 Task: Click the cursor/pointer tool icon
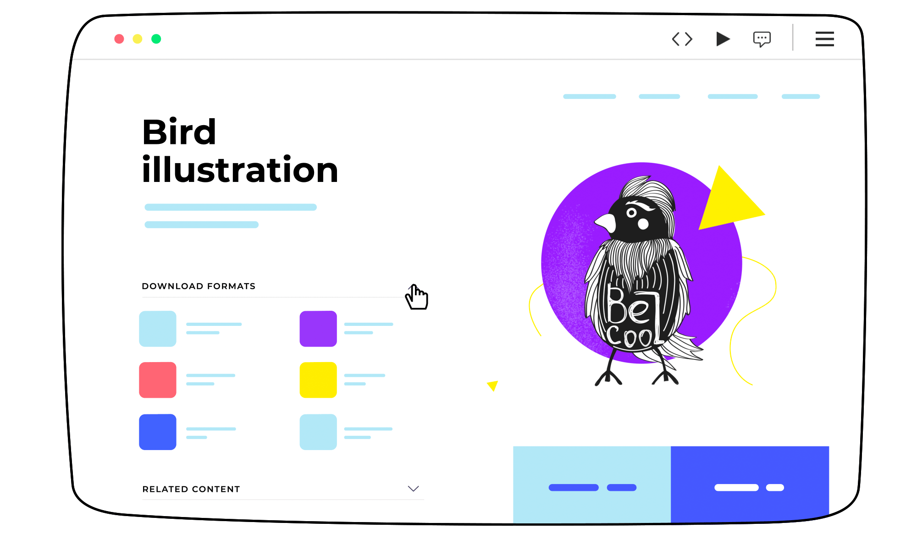pos(417,297)
